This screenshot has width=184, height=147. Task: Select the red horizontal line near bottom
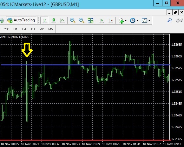pyautogui.click(x=85, y=140)
